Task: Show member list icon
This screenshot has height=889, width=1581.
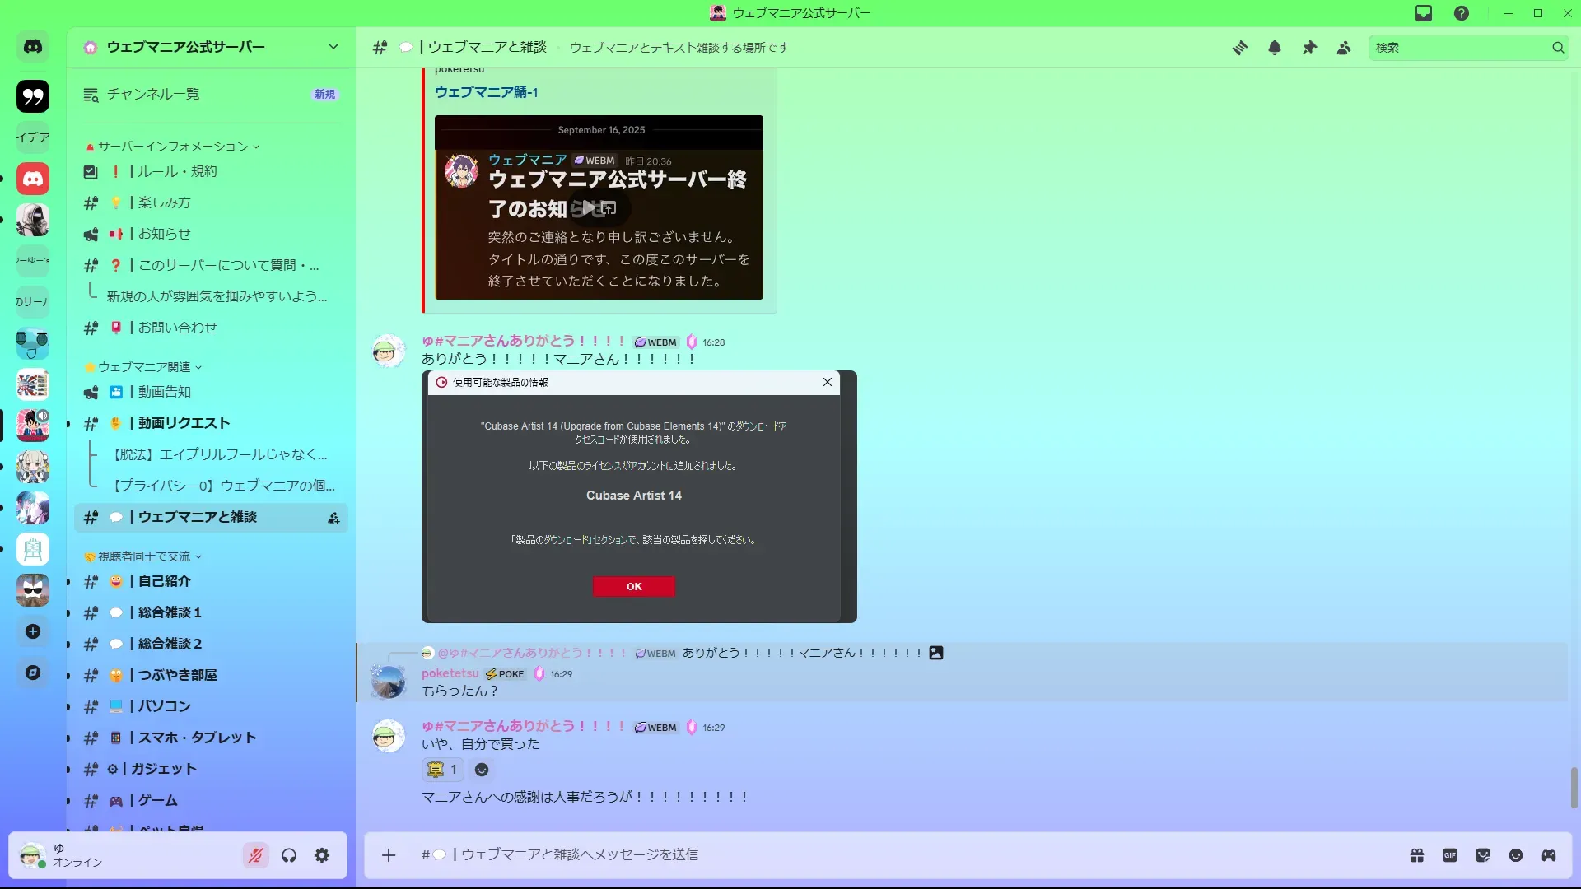Action: tap(1344, 48)
